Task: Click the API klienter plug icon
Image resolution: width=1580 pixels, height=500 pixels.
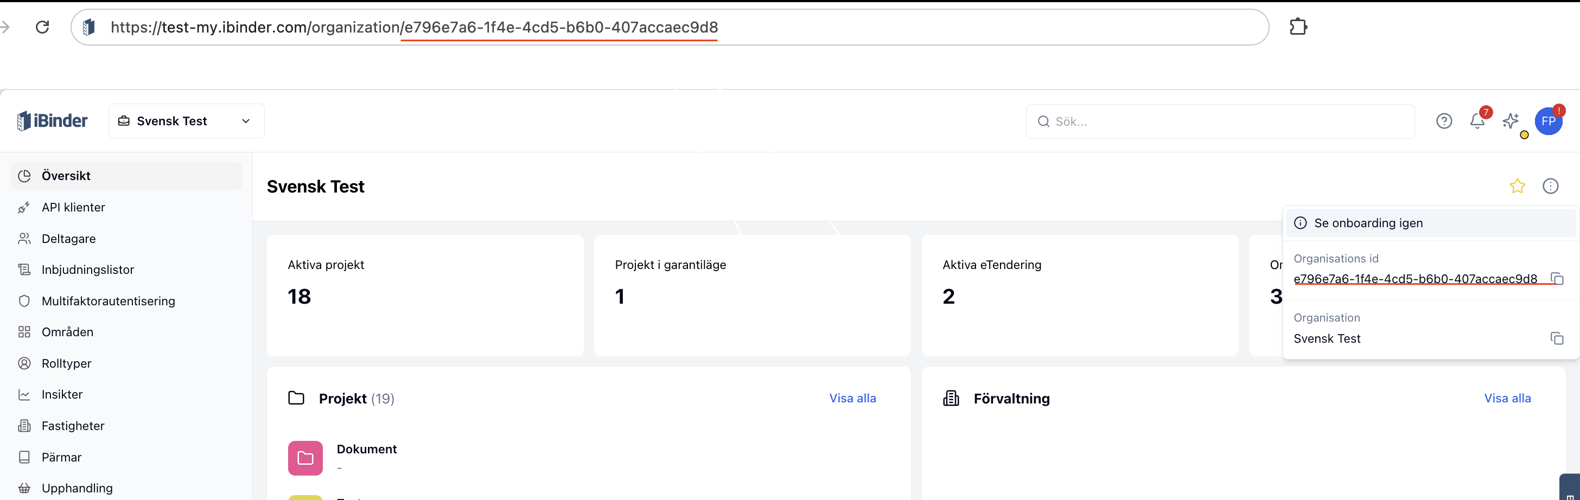Action: pos(24,207)
